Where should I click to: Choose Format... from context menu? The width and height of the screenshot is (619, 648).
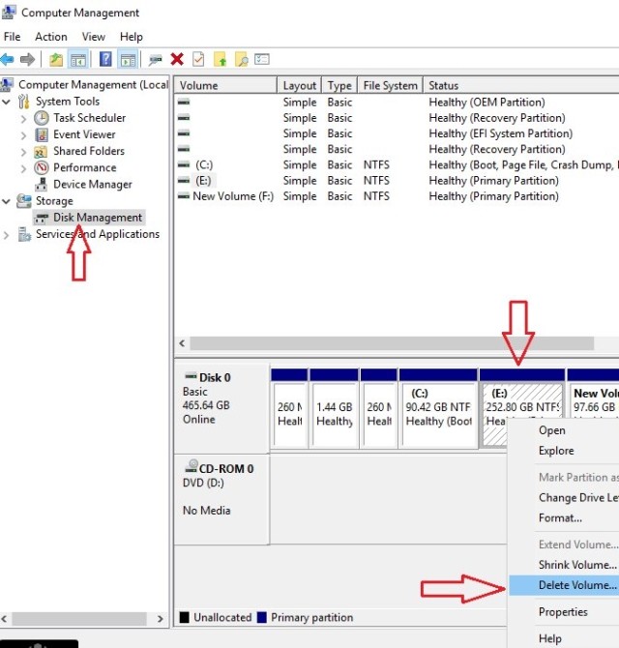[x=564, y=517]
